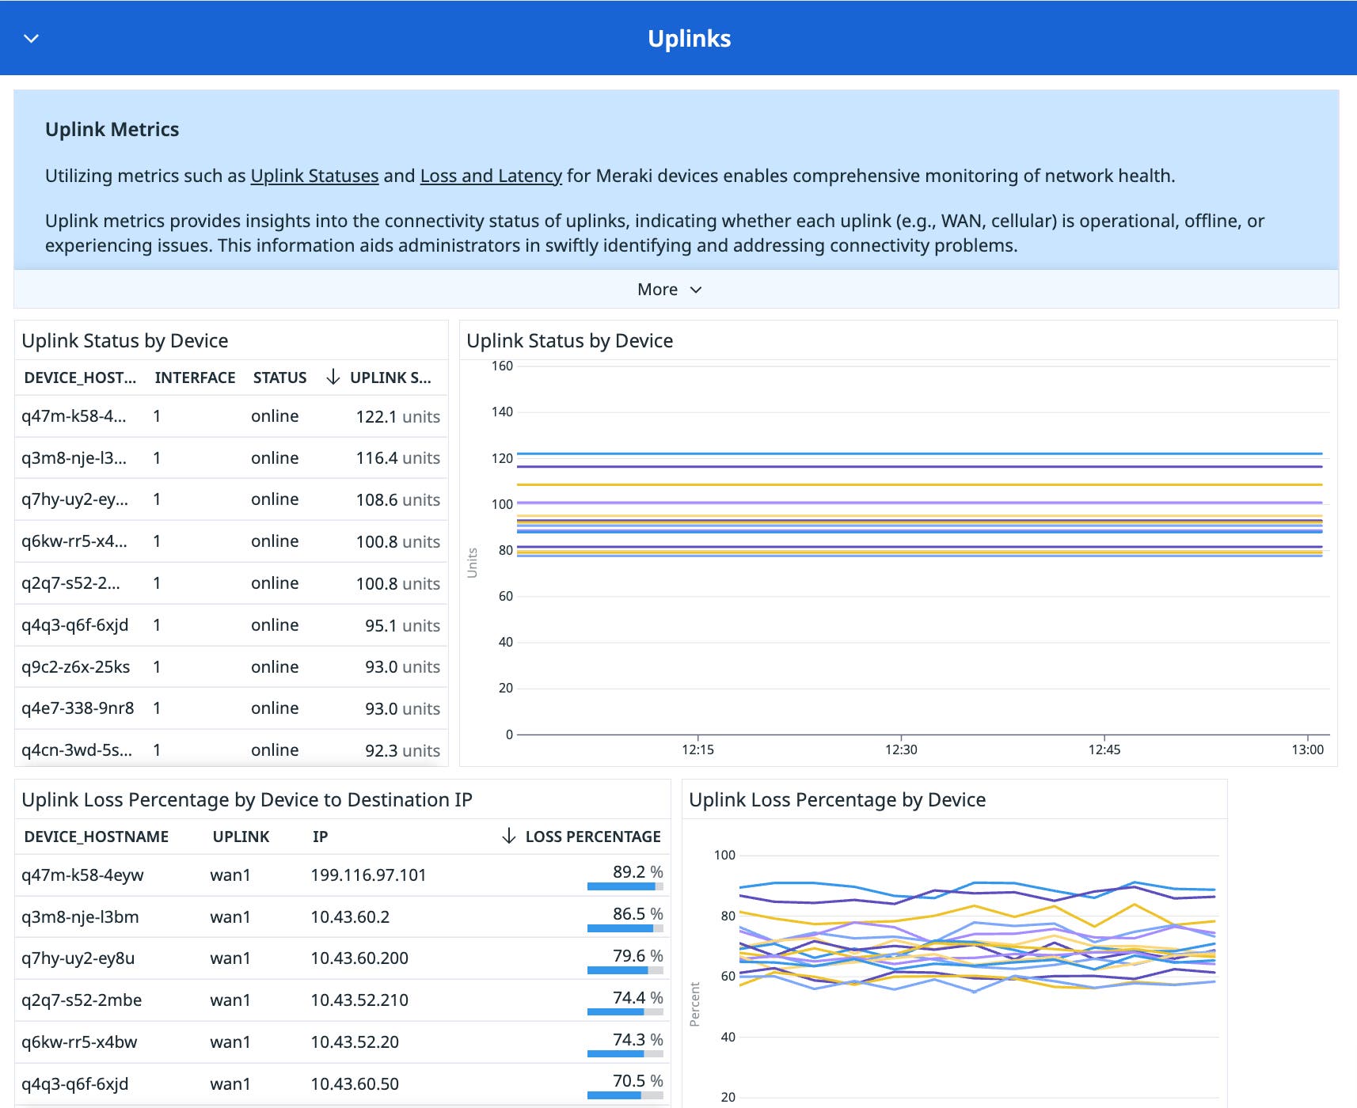Click the STATUS column header to sort

pos(279,378)
